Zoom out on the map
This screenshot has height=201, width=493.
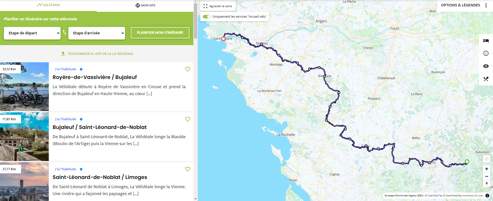487,176
